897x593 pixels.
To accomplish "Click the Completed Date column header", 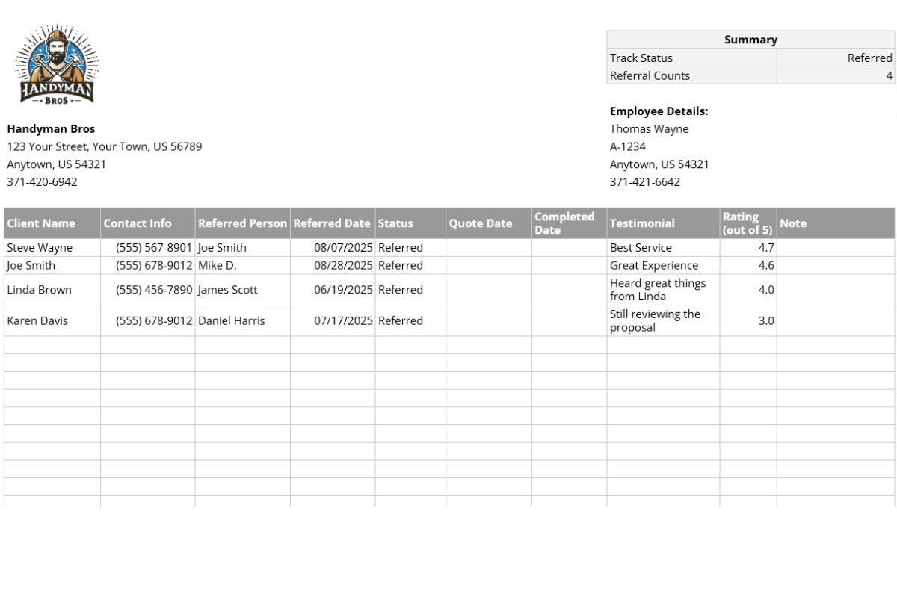I will tap(565, 223).
